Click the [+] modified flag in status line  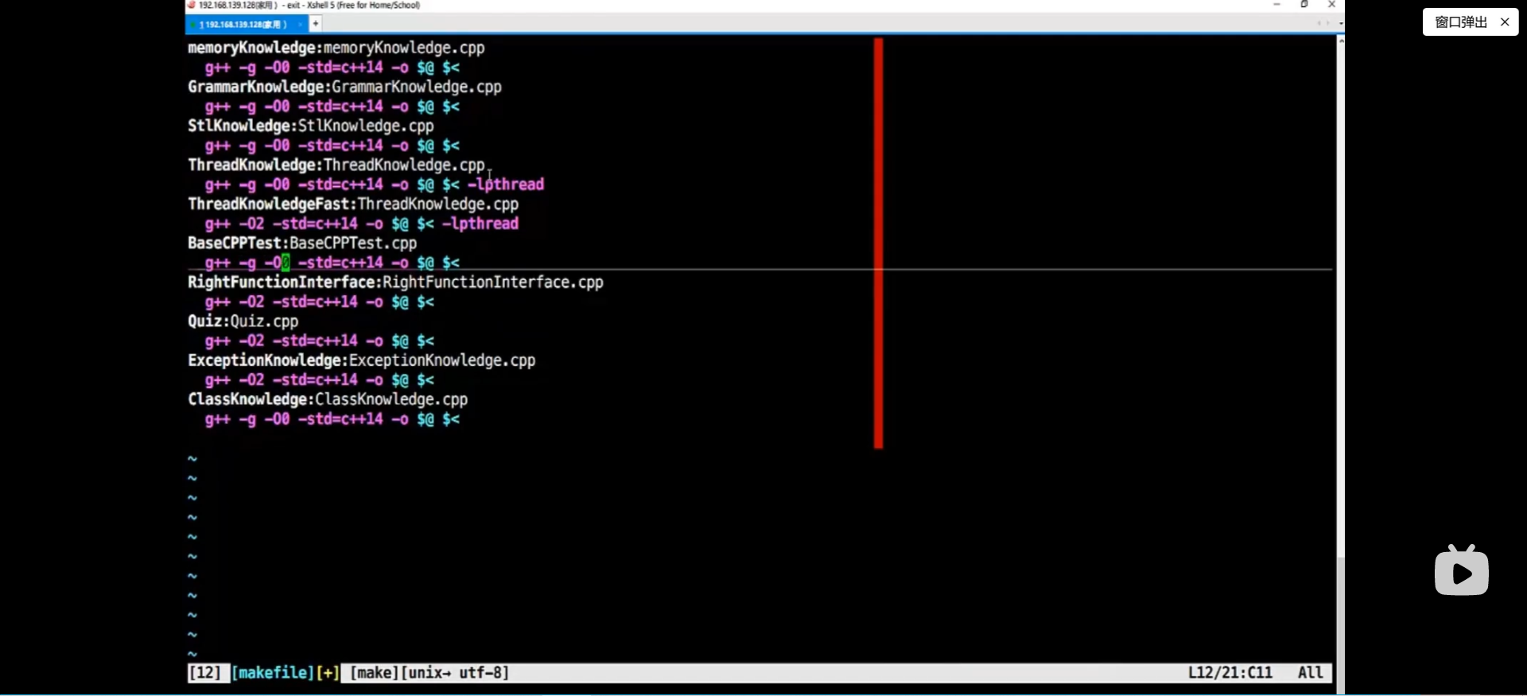coord(328,673)
